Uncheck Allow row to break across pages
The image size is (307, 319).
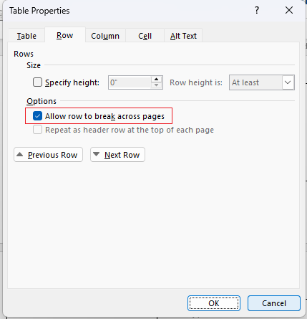coord(37,116)
